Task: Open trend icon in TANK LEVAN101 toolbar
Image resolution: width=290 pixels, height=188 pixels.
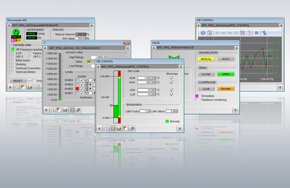Action: point(65,110)
